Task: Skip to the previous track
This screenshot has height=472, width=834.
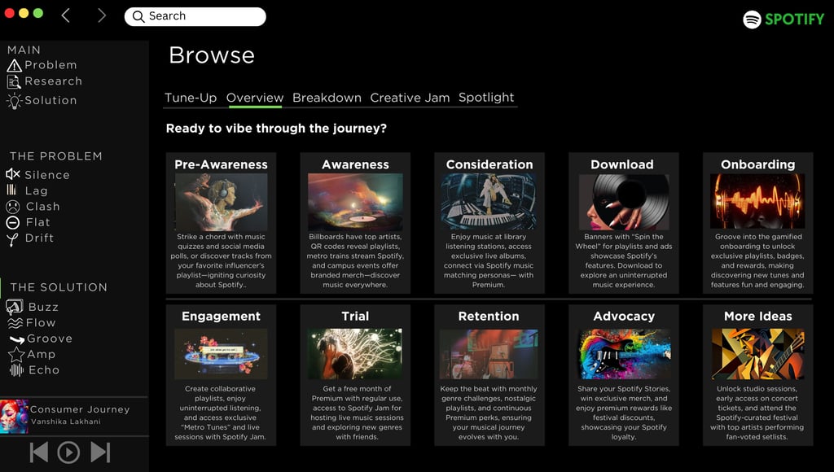Action: point(39,452)
